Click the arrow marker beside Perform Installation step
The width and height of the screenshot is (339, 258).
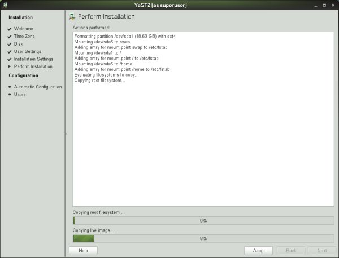pyautogui.click(x=9, y=66)
